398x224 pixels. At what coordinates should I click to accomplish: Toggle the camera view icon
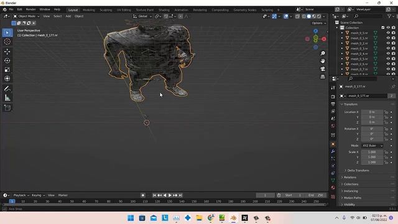click(323, 69)
